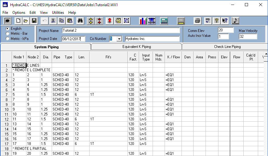Click the yellow arrows-apart insert row icon

(91, 21)
